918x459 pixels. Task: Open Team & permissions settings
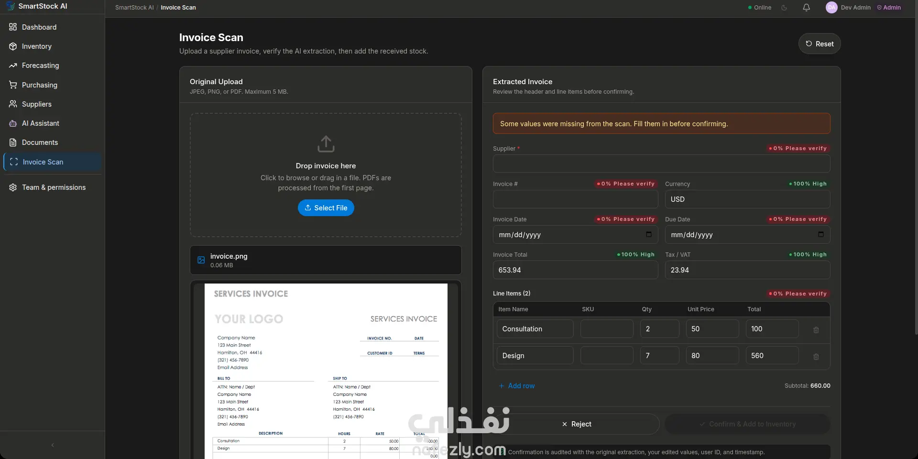pyautogui.click(x=53, y=187)
